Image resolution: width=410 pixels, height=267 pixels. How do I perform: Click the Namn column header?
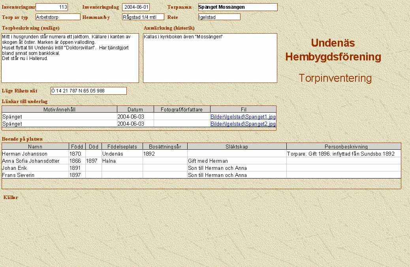(x=36, y=147)
